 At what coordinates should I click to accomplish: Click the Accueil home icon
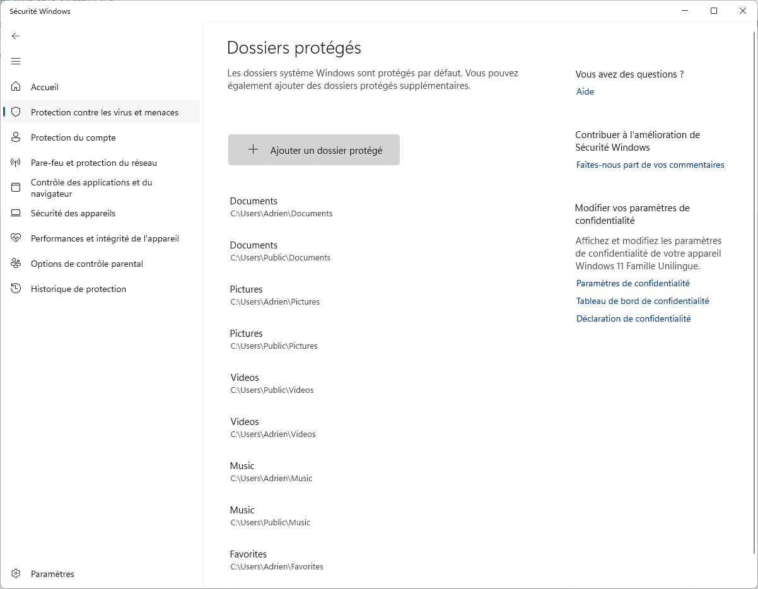(x=16, y=87)
